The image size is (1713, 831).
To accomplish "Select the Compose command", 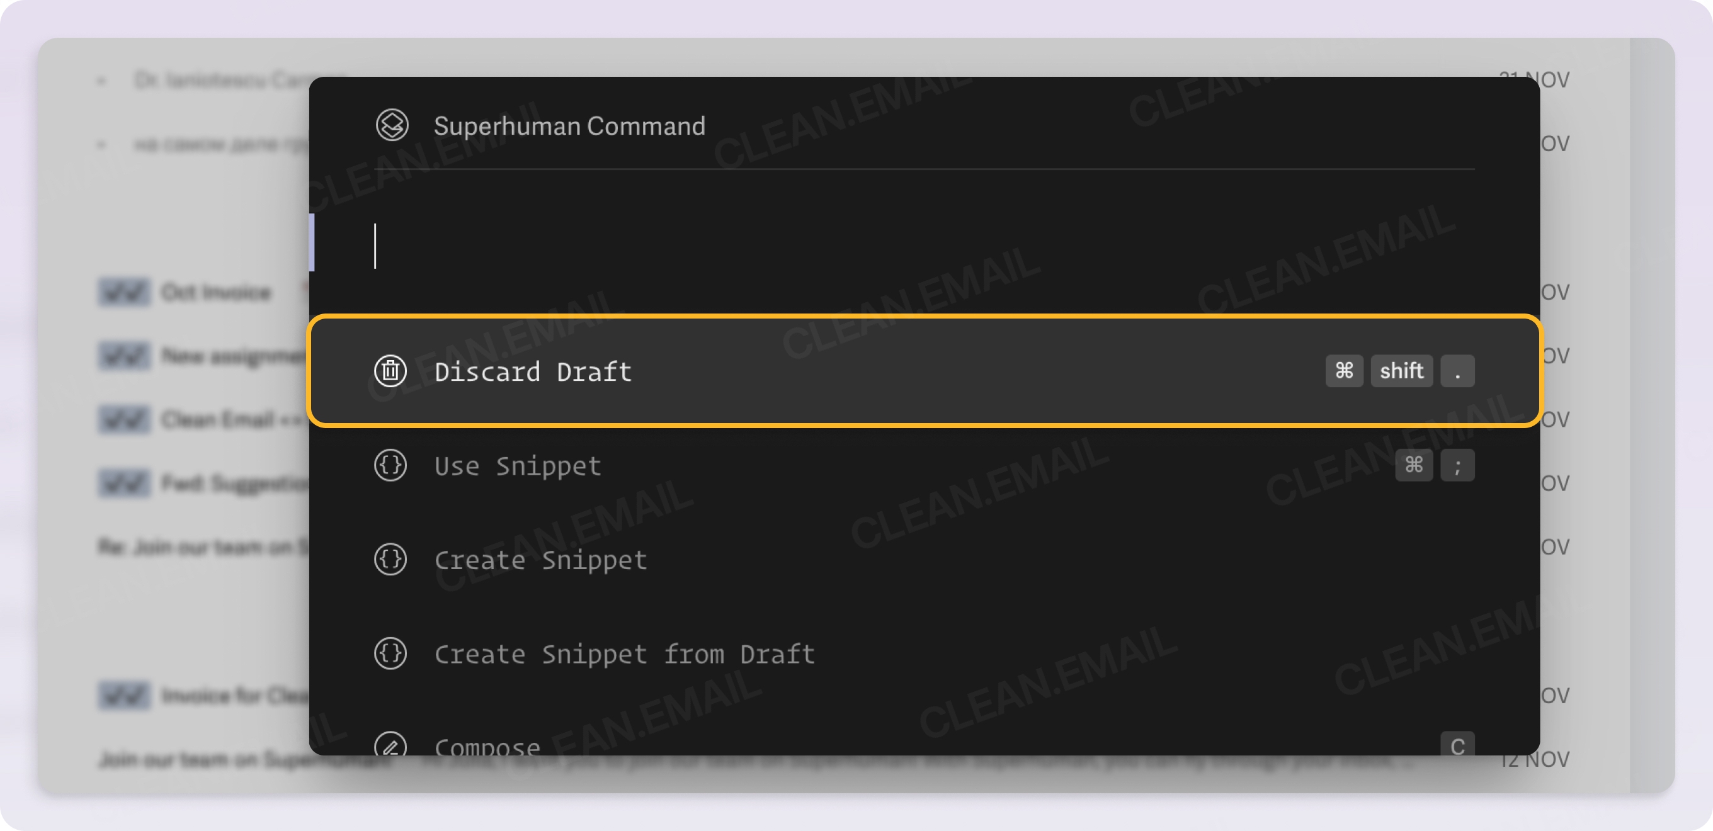I will point(487,747).
